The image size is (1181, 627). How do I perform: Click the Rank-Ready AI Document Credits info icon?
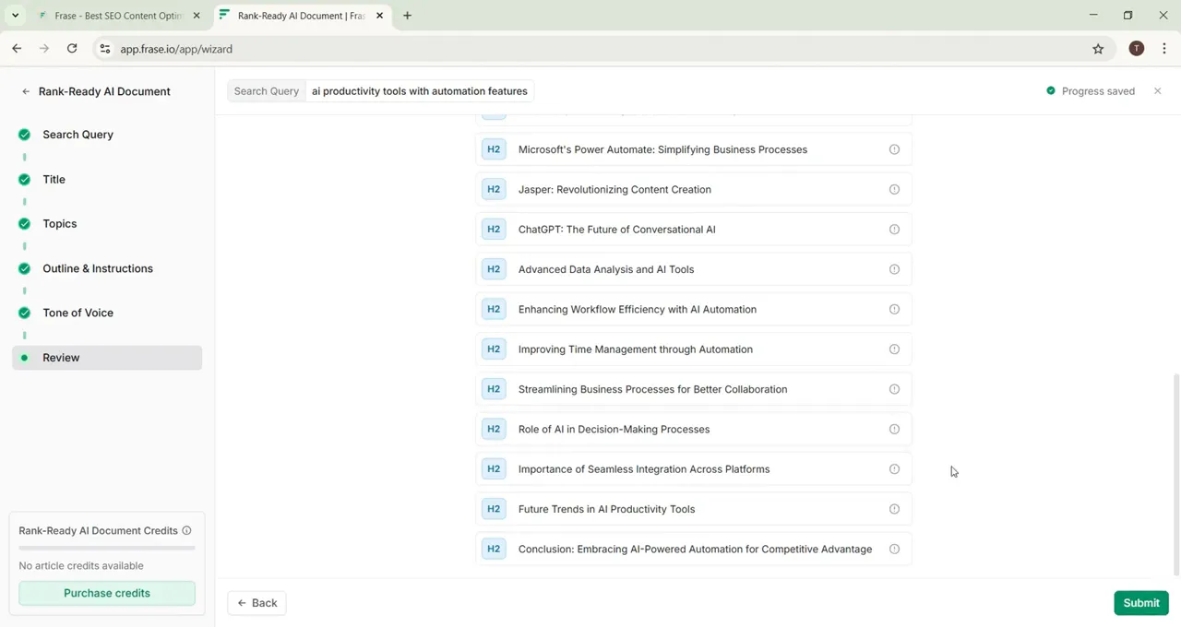click(186, 531)
